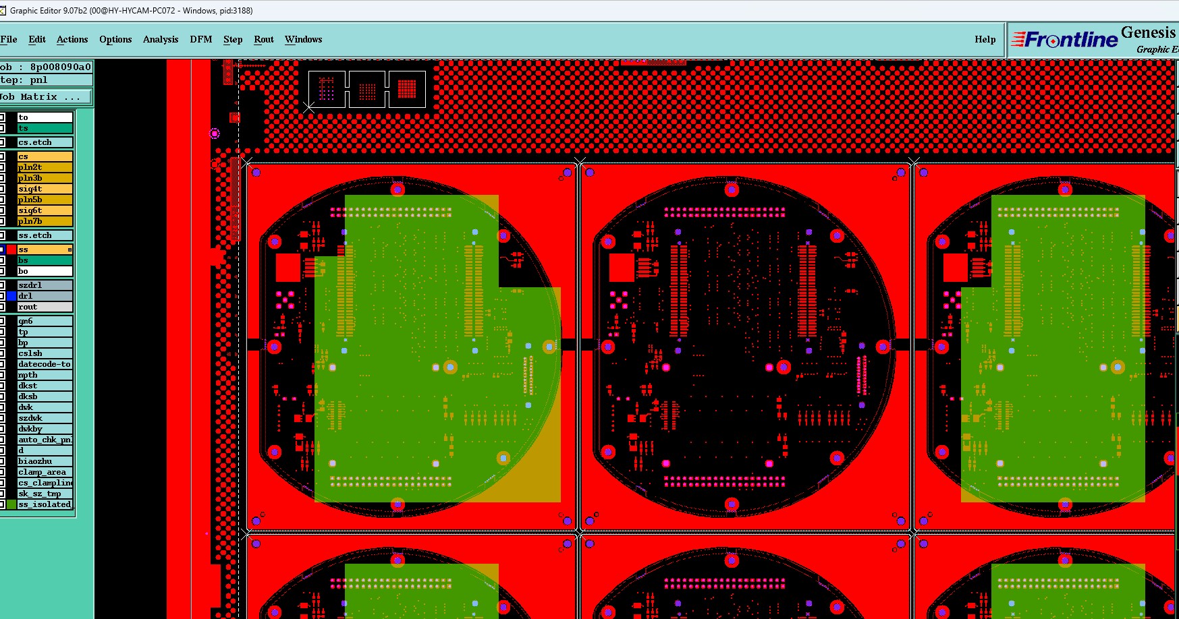Toggle the checkbox for the npth layer
This screenshot has width=1179, height=619.
pyautogui.click(x=2, y=375)
